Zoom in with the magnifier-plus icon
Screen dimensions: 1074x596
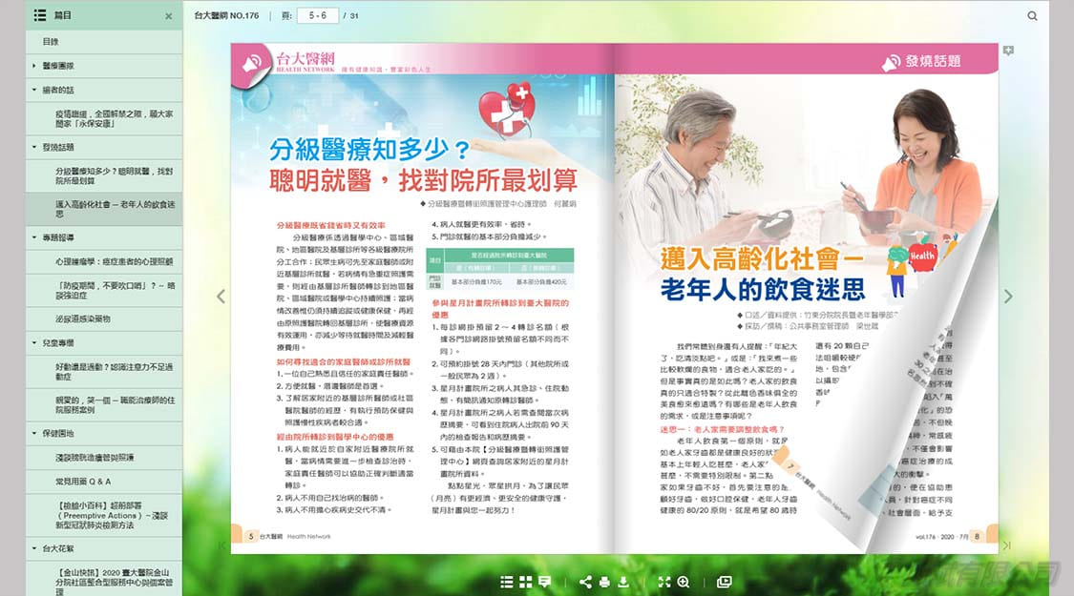[x=683, y=582]
